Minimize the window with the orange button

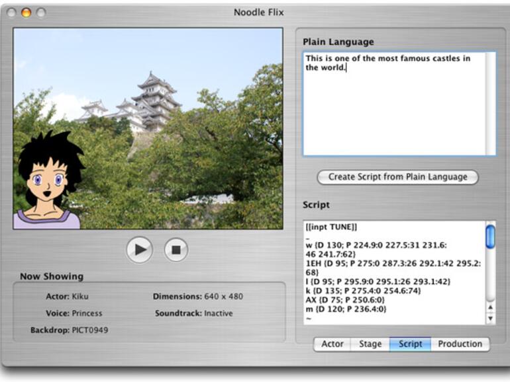point(26,13)
